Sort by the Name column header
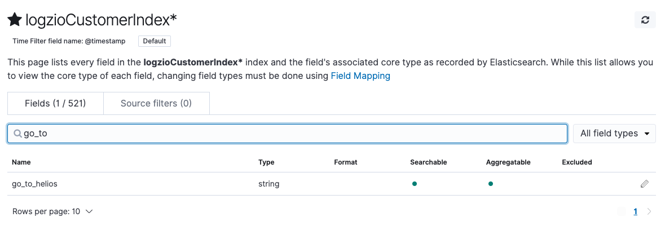 click(21, 162)
